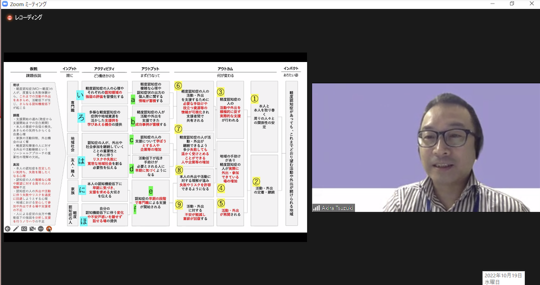The height and width of the screenshot is (285, 540).
Task: Toggle the slideshow camera icon
Action: (32, 228)
